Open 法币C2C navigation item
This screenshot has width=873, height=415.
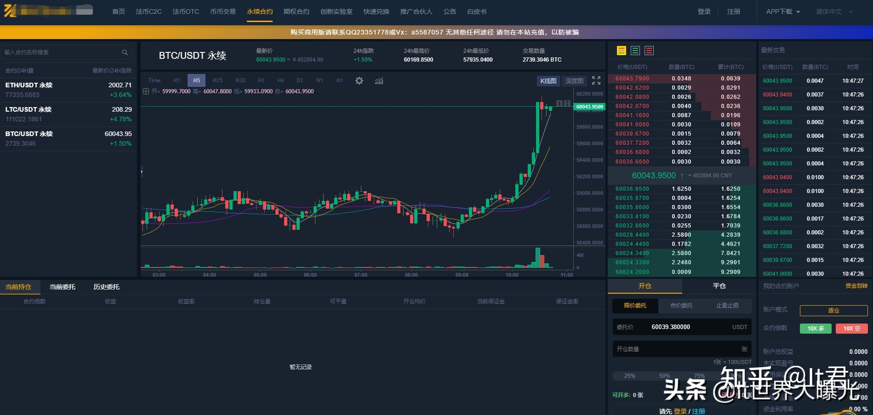(x=148, y=11)
